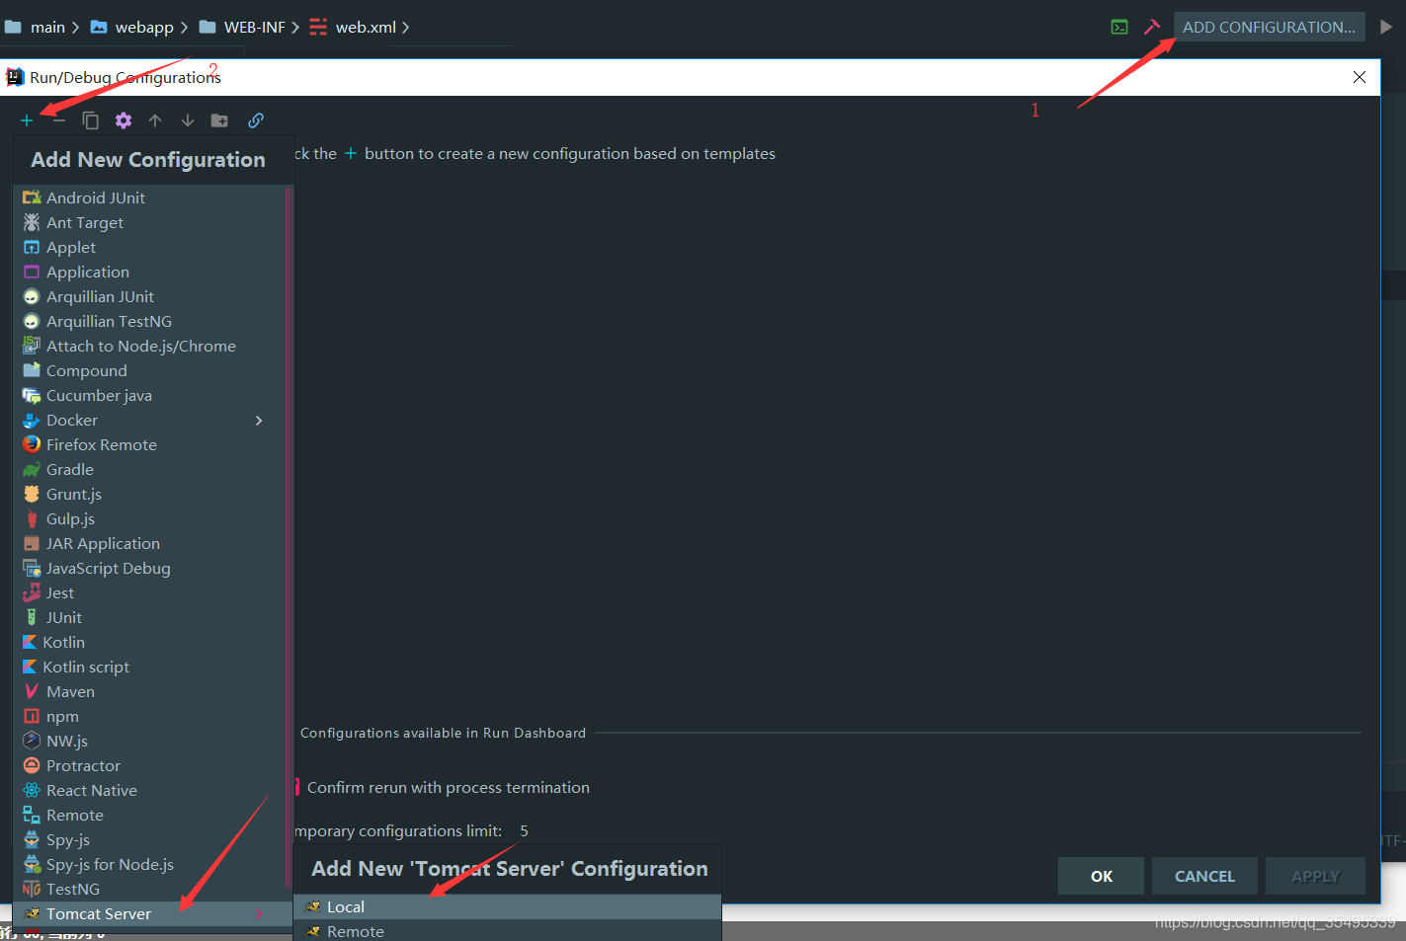Click ADD CONFIGURATION... button

1270,27
